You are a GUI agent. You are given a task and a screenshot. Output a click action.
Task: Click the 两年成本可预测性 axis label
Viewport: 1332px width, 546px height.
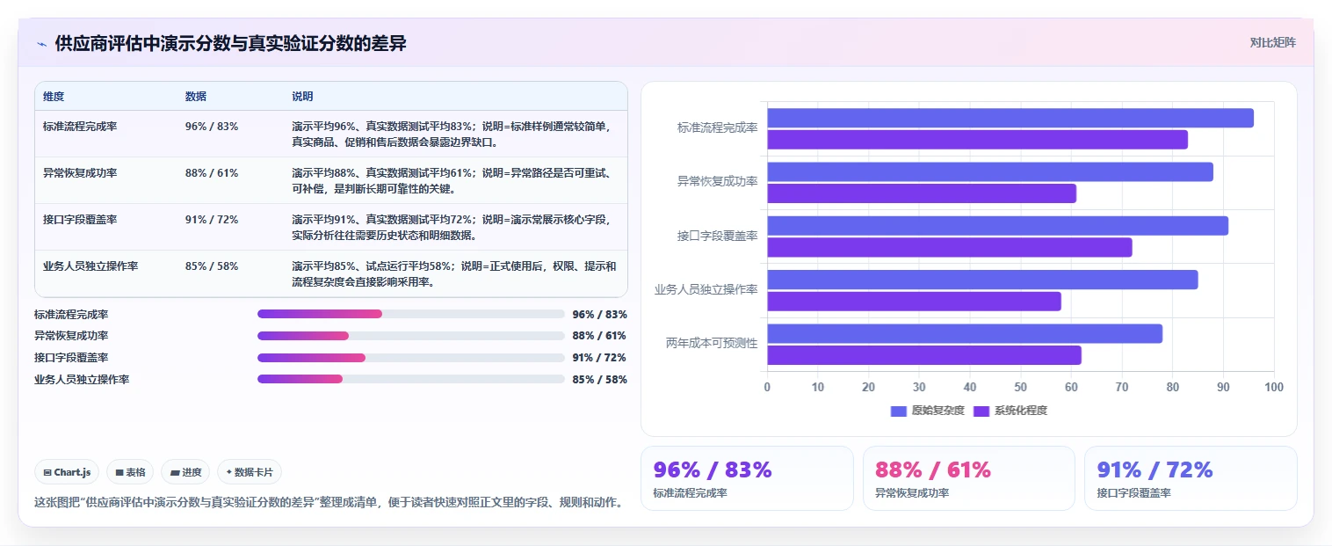coord(712,343)
